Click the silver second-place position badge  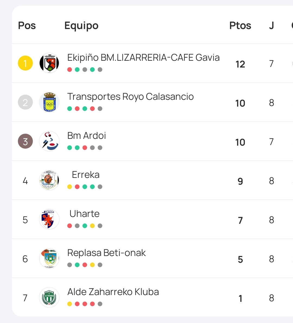pos(25,102)
